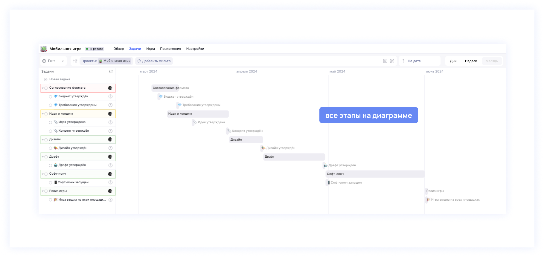Mark Бюджет утверждён task as complete
The width and height of the screenshot is (544, 257).
point(51,97)
